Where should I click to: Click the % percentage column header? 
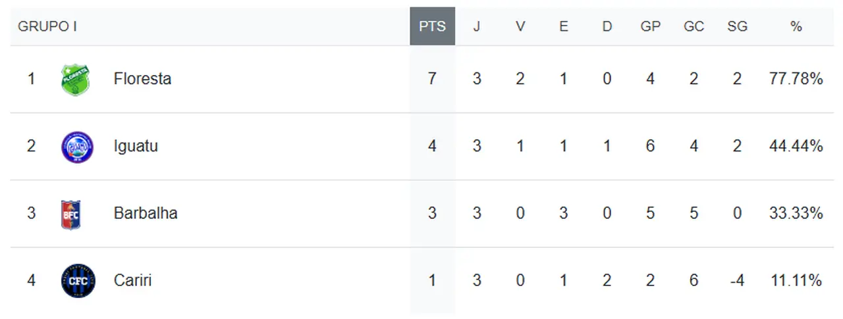click(796, 26)
